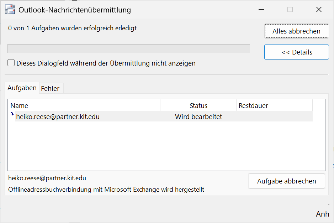The image size is (334, 223).
Task: Collapse the dialog with the '<< Details' button
Action: click(x=297, y=52)
